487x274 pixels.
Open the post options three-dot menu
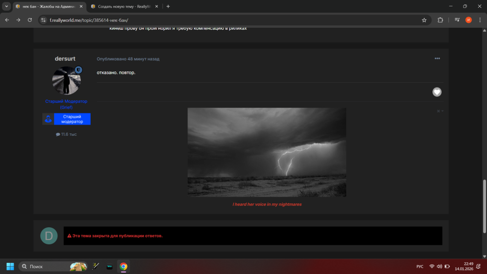[437, 58]
